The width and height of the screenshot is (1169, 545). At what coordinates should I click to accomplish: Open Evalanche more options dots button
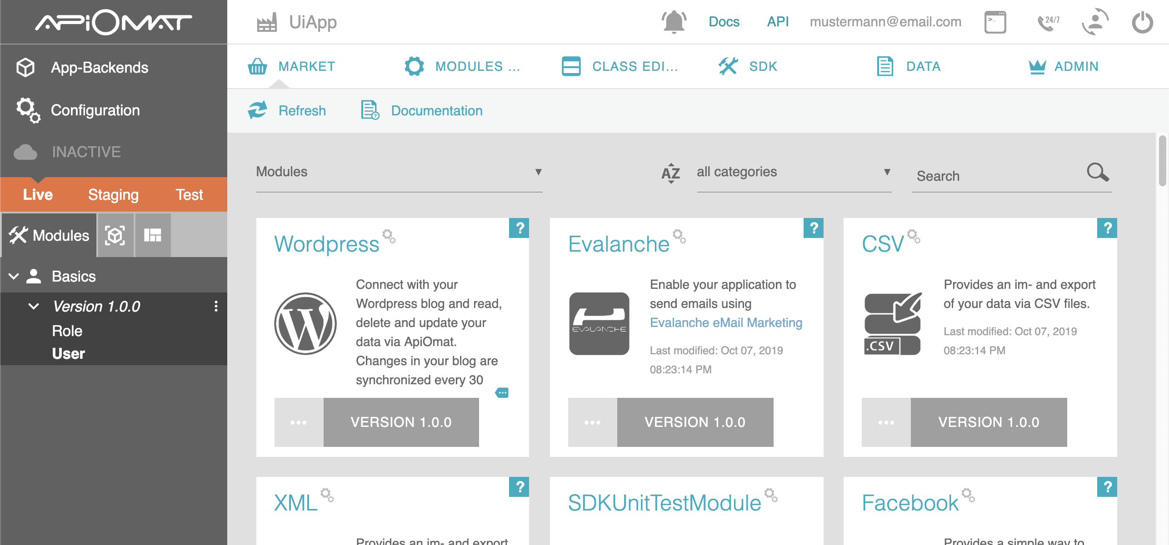tap(592, 422)
